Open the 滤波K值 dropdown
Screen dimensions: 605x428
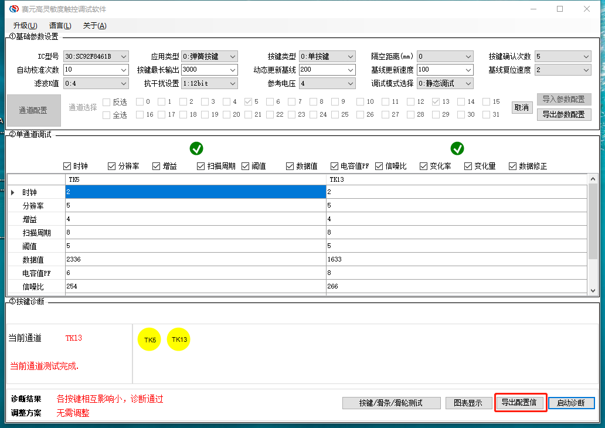point(124,83)
